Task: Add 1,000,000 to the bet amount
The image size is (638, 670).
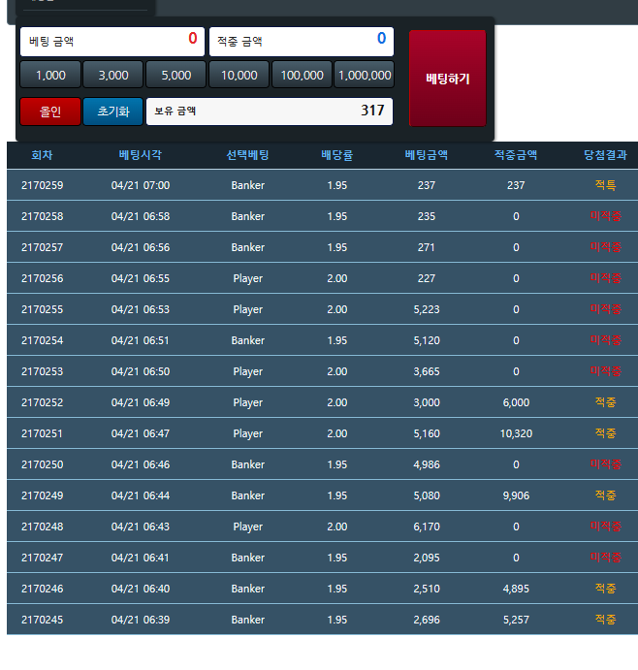Action: coord(364,75)
